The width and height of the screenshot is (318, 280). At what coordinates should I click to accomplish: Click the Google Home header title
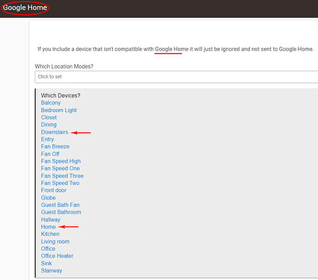(25, 7)
